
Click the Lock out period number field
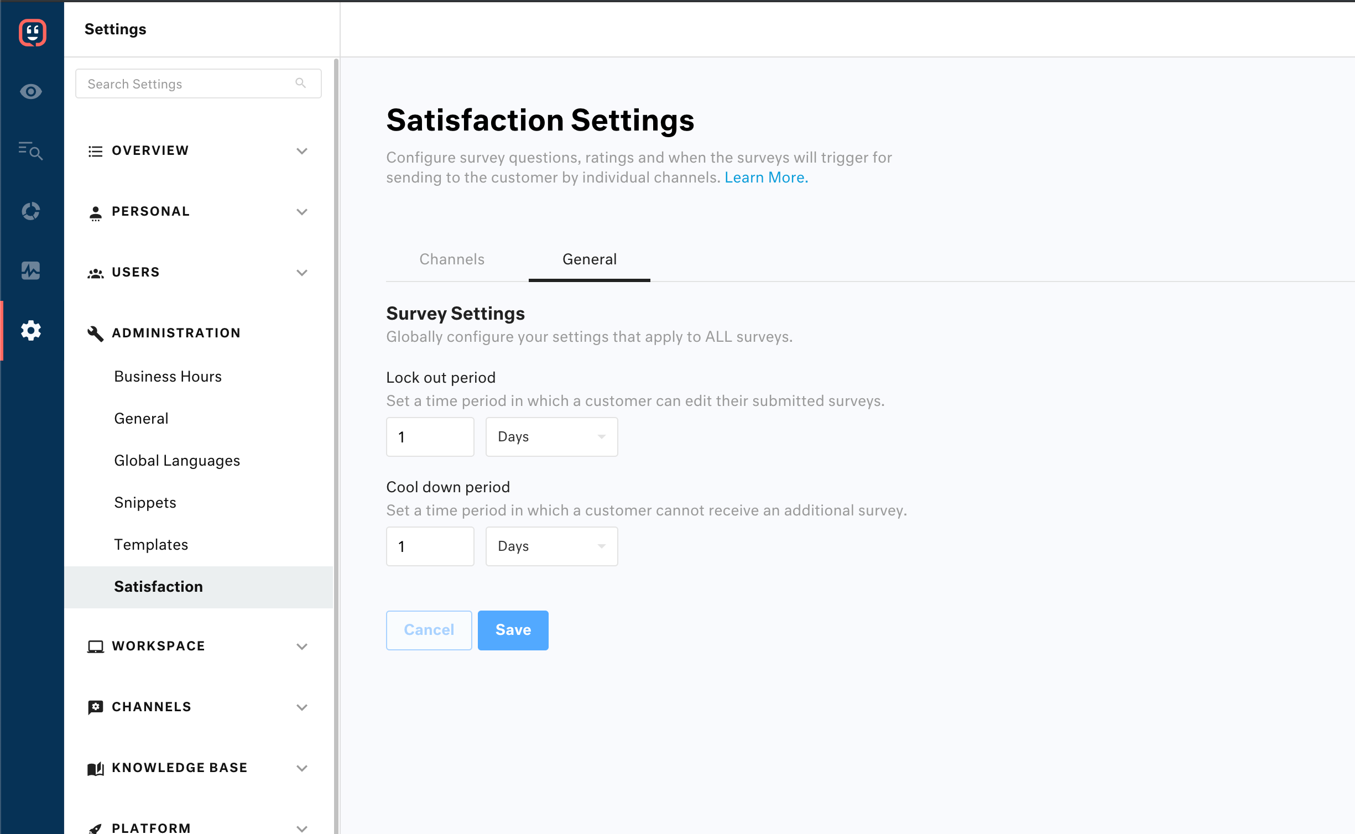pos(430,437)
